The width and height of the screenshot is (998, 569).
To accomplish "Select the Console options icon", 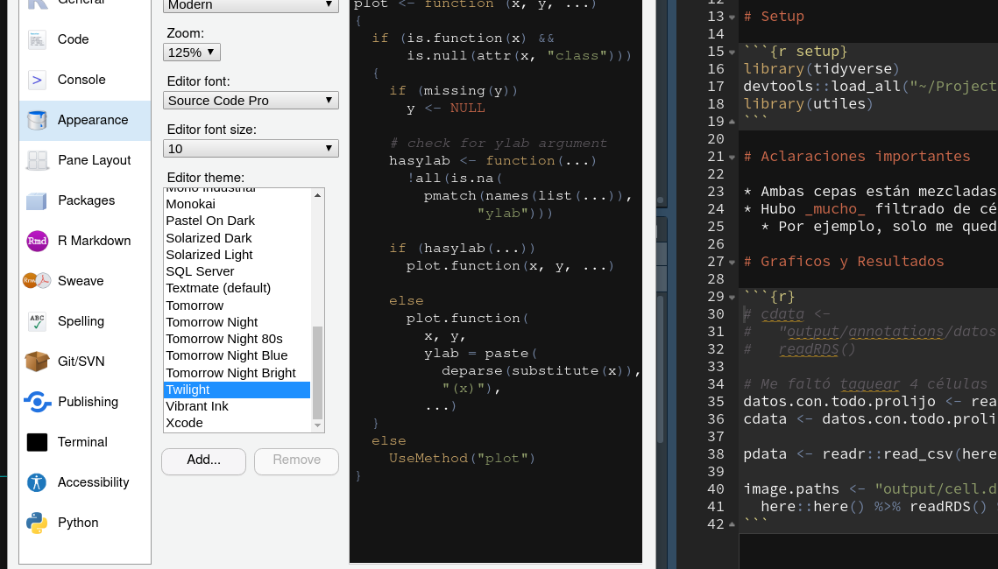I will click(x=37, y=80).
